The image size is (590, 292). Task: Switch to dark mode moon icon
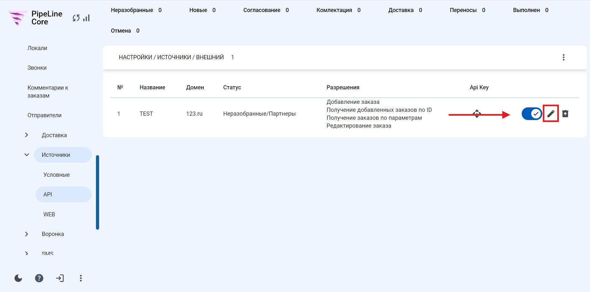[x=18, y=278]
